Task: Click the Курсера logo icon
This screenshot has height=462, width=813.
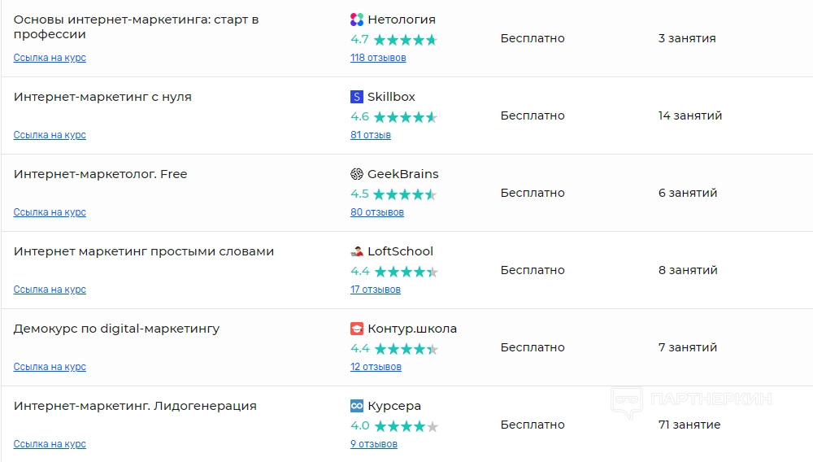Action: click(357, 406)
